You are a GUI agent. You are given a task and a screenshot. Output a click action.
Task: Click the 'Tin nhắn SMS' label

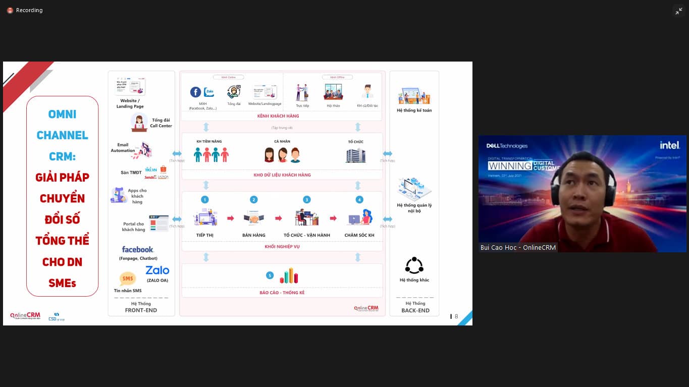[x=128, y=291]
